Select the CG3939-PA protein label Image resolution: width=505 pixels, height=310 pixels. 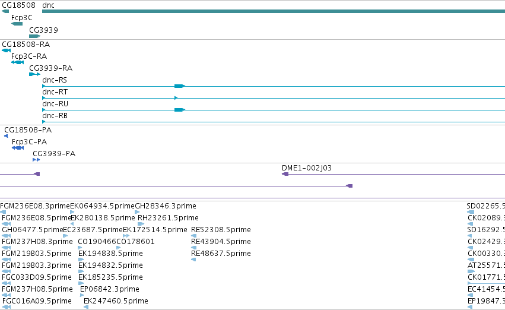pyautogui.click(x=54, y=154)
